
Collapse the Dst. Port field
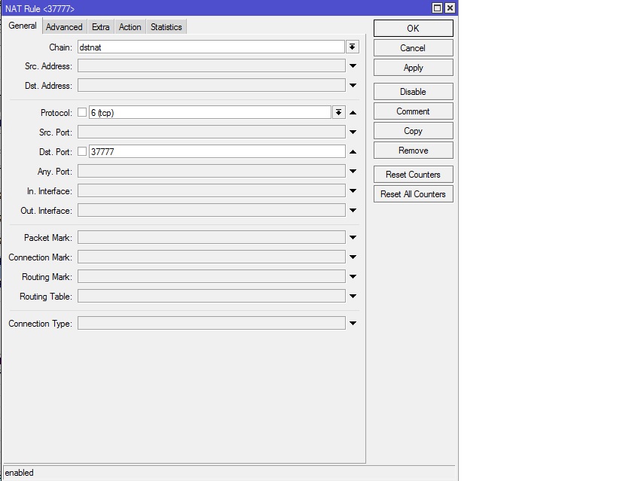pyautogui.click(x=353, y=152)
